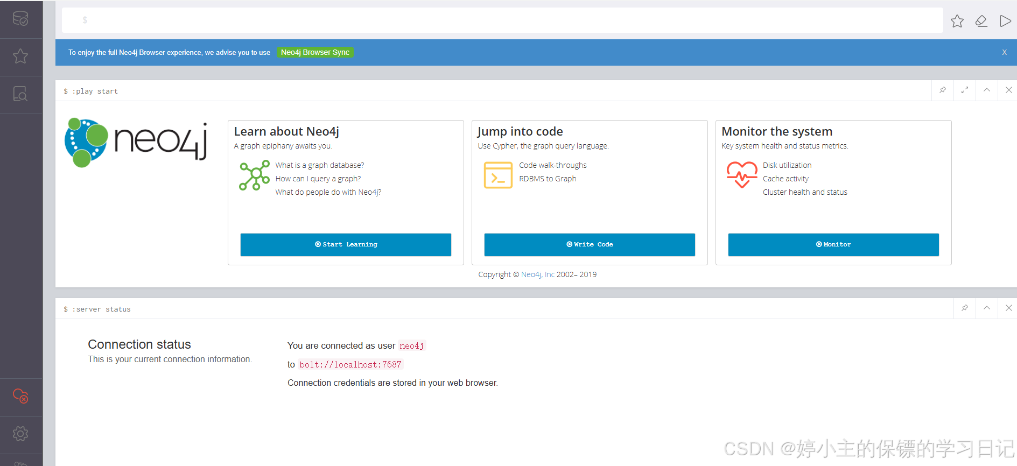The height and width of the screenshot is (466, 1017).
Task: Open the Neo4j, Inc copyright link
Action: point(537,274)
